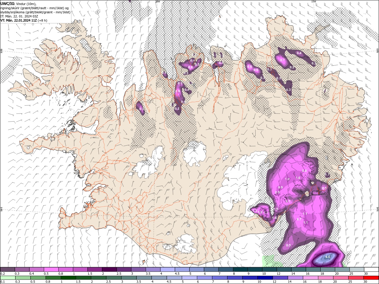Click the '(+8 h)' forecast offset text

(x=43, y=20)
